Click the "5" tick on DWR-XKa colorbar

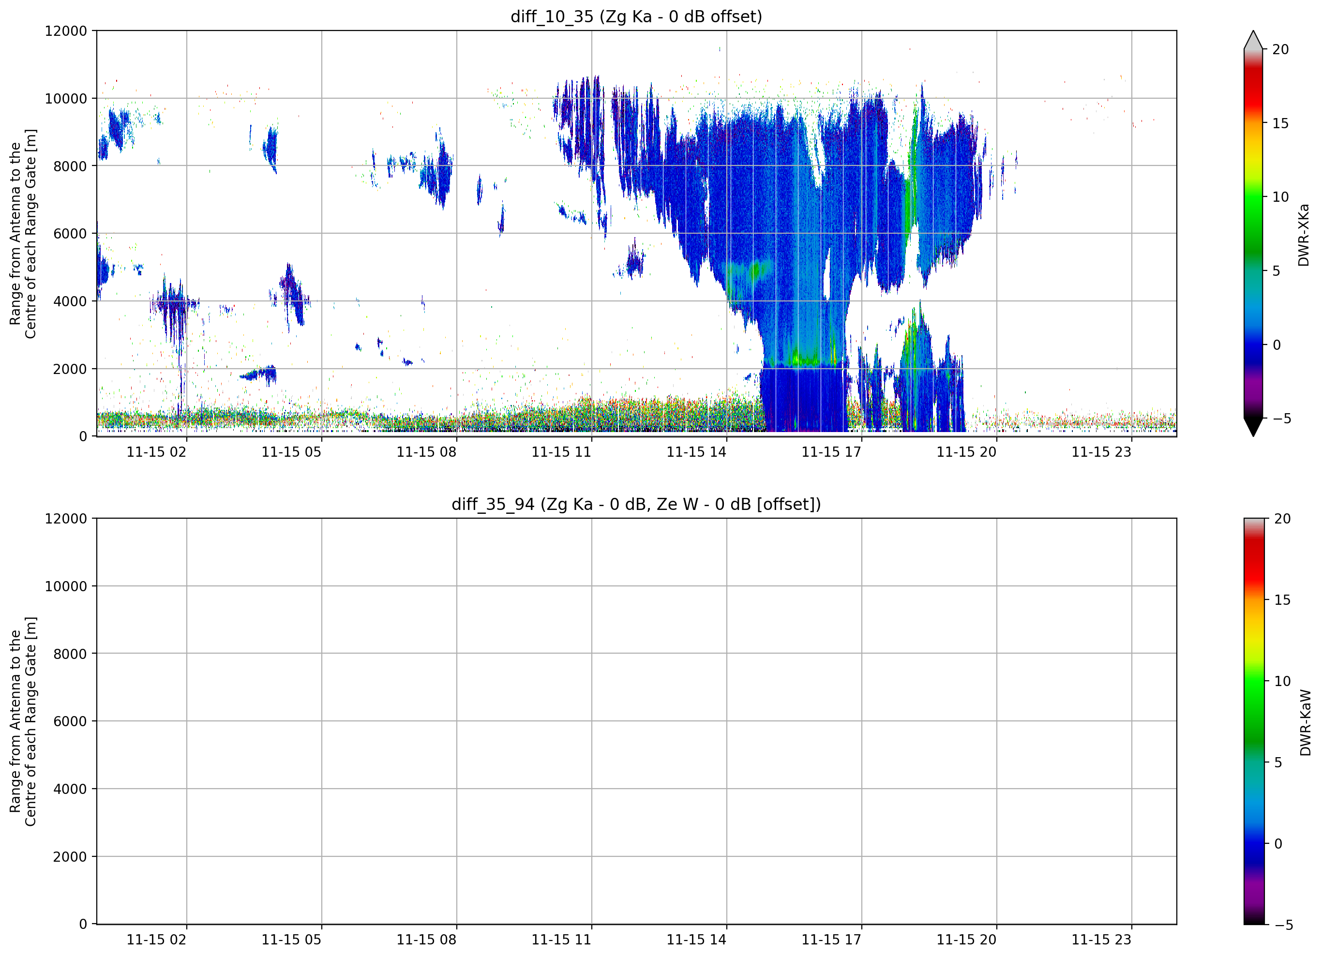coord(1276,271)
